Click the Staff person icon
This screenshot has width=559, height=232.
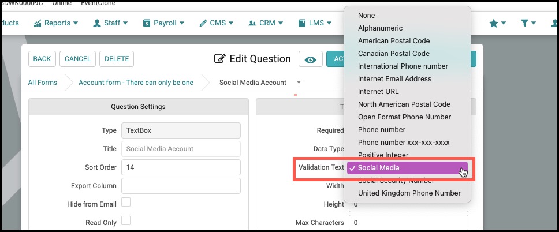click(x=96, y=23)
